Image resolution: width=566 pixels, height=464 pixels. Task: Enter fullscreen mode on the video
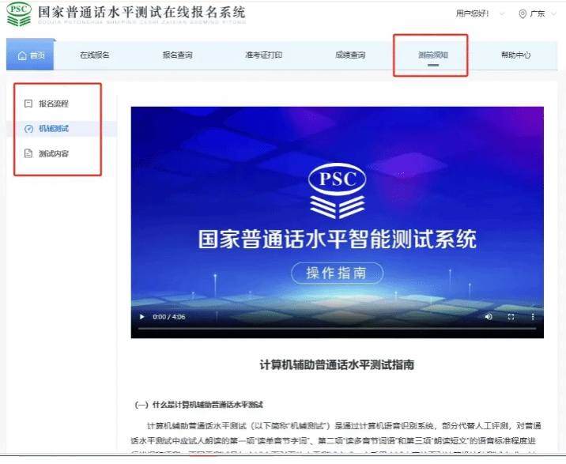tap(511, 317)
